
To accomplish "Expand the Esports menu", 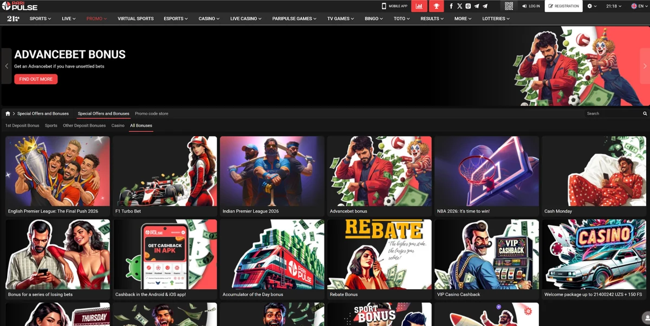I will 176,18.
